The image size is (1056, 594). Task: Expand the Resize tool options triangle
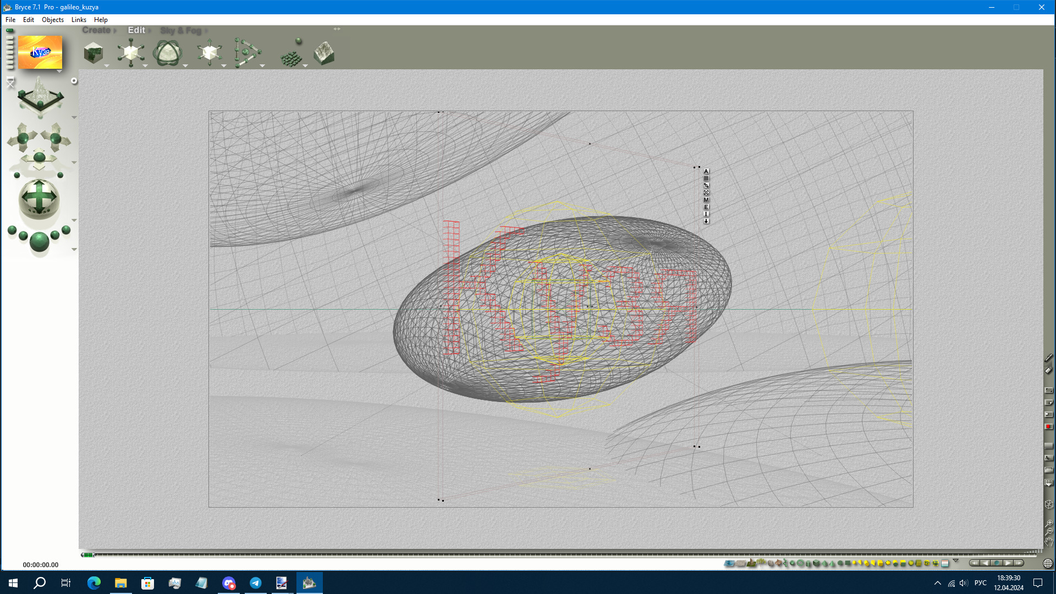coord(145,66)
